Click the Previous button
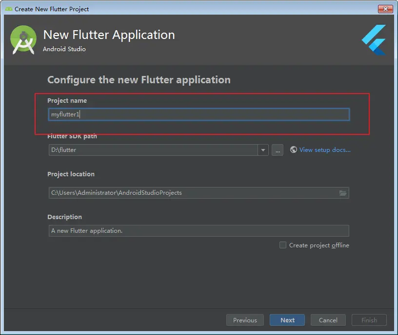Screen dimensions: 398x335 [x=245, y=320]
